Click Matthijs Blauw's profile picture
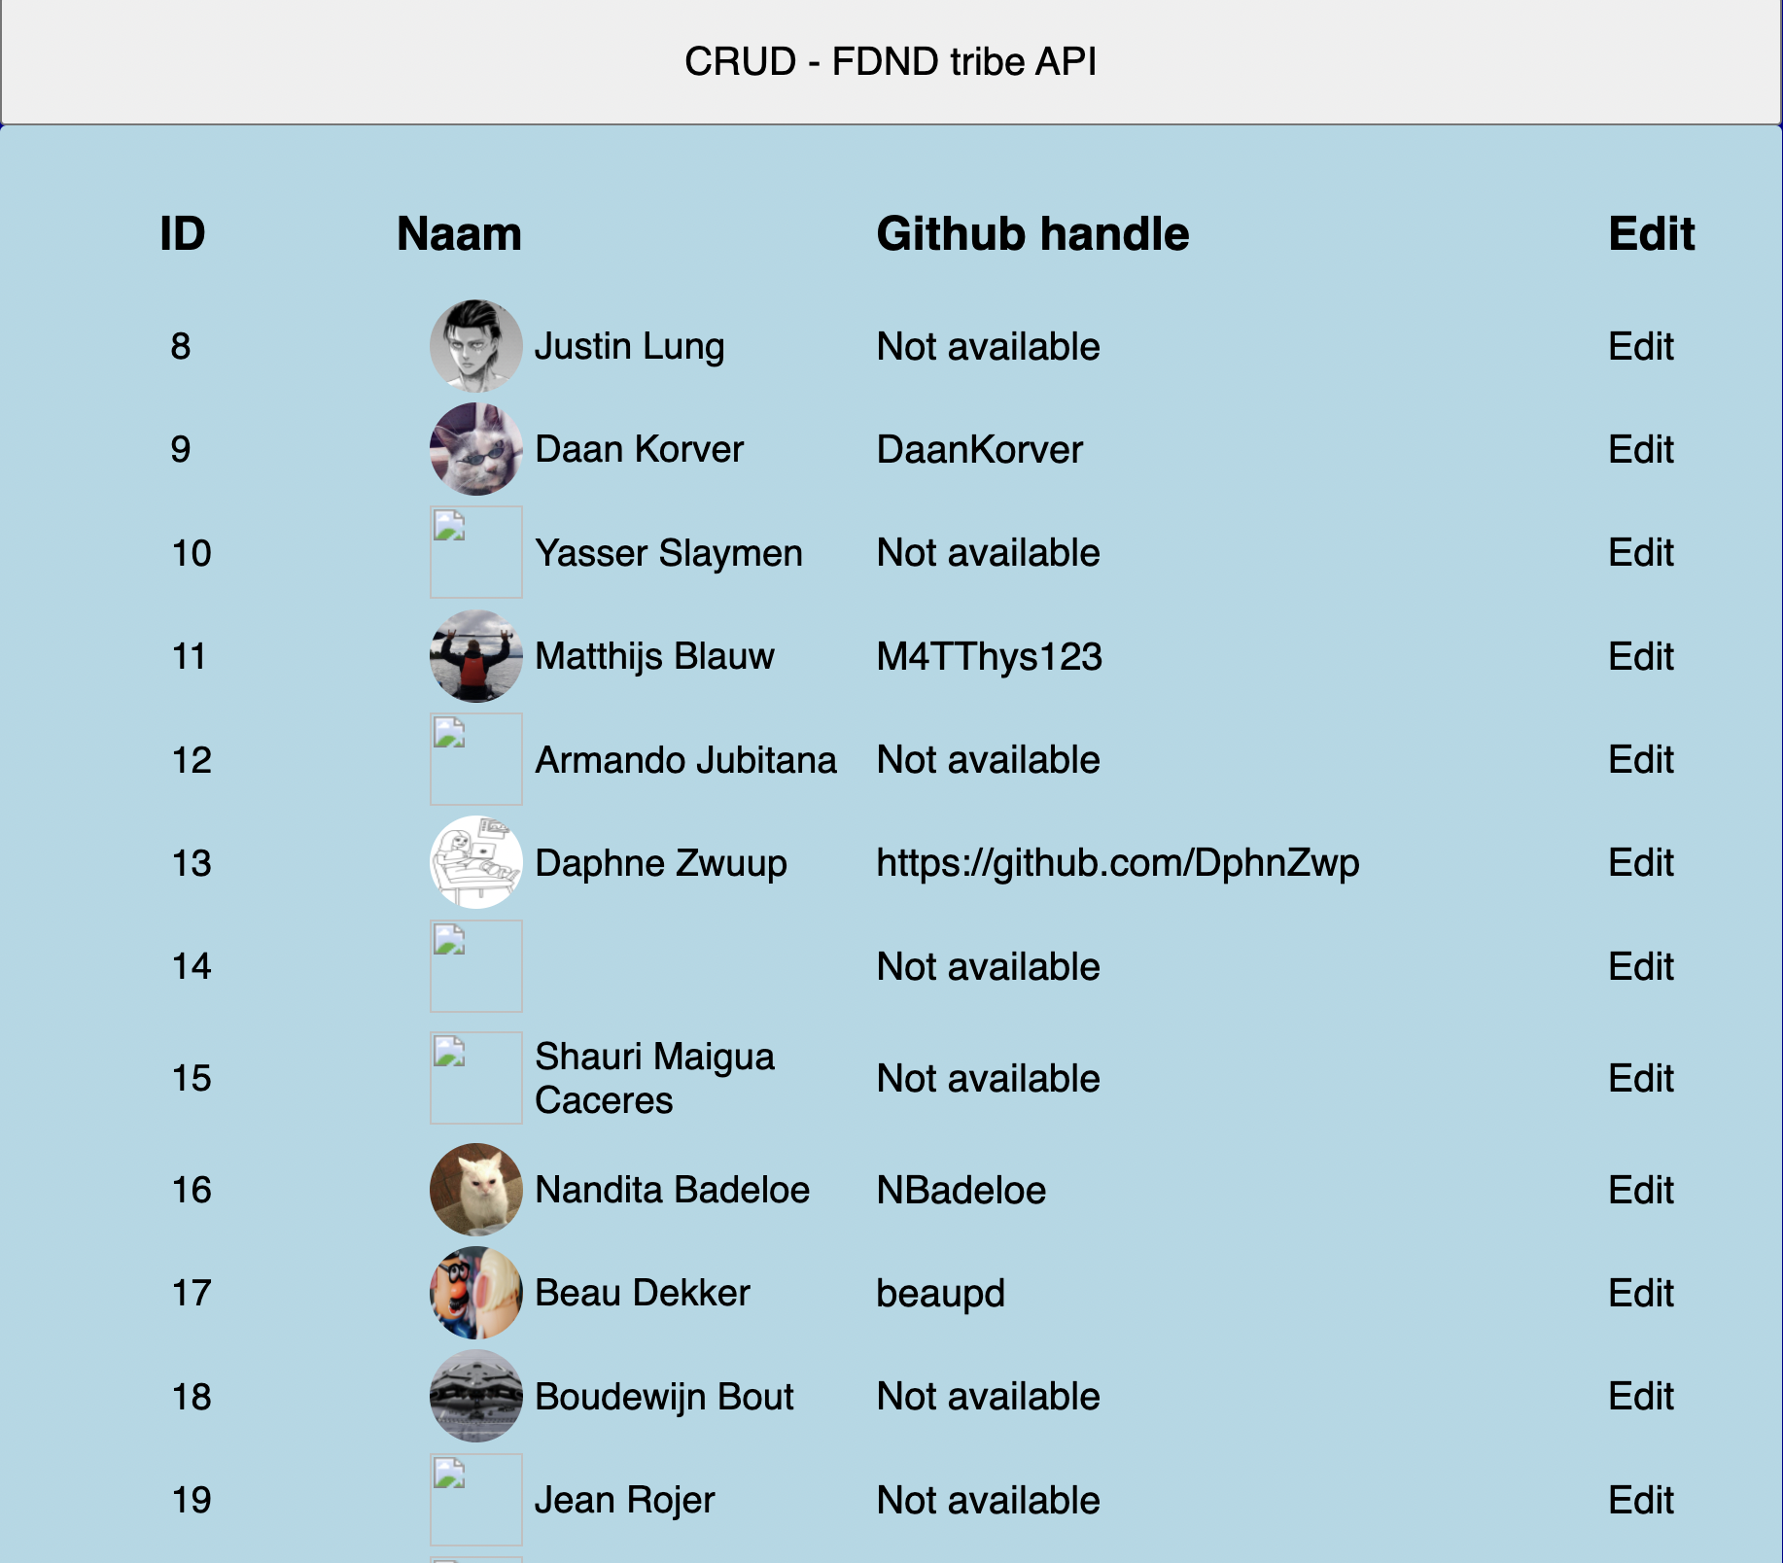Screen dimensions: 1783x1563 click(475, 656)
